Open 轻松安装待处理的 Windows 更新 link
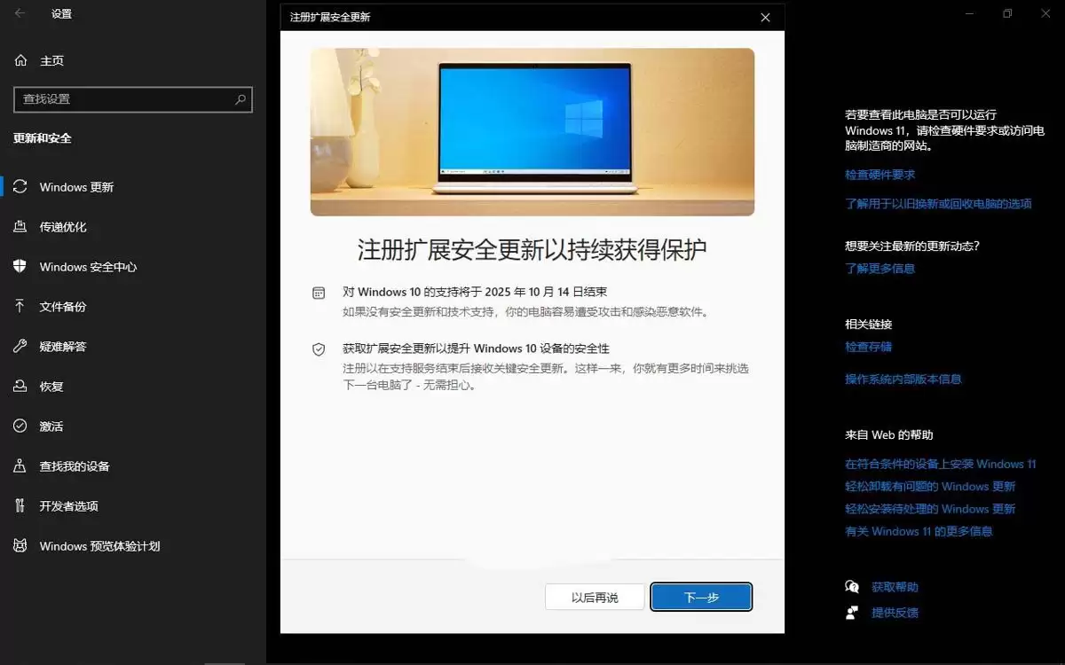1065x665 pixels. [x=930, y=509]
